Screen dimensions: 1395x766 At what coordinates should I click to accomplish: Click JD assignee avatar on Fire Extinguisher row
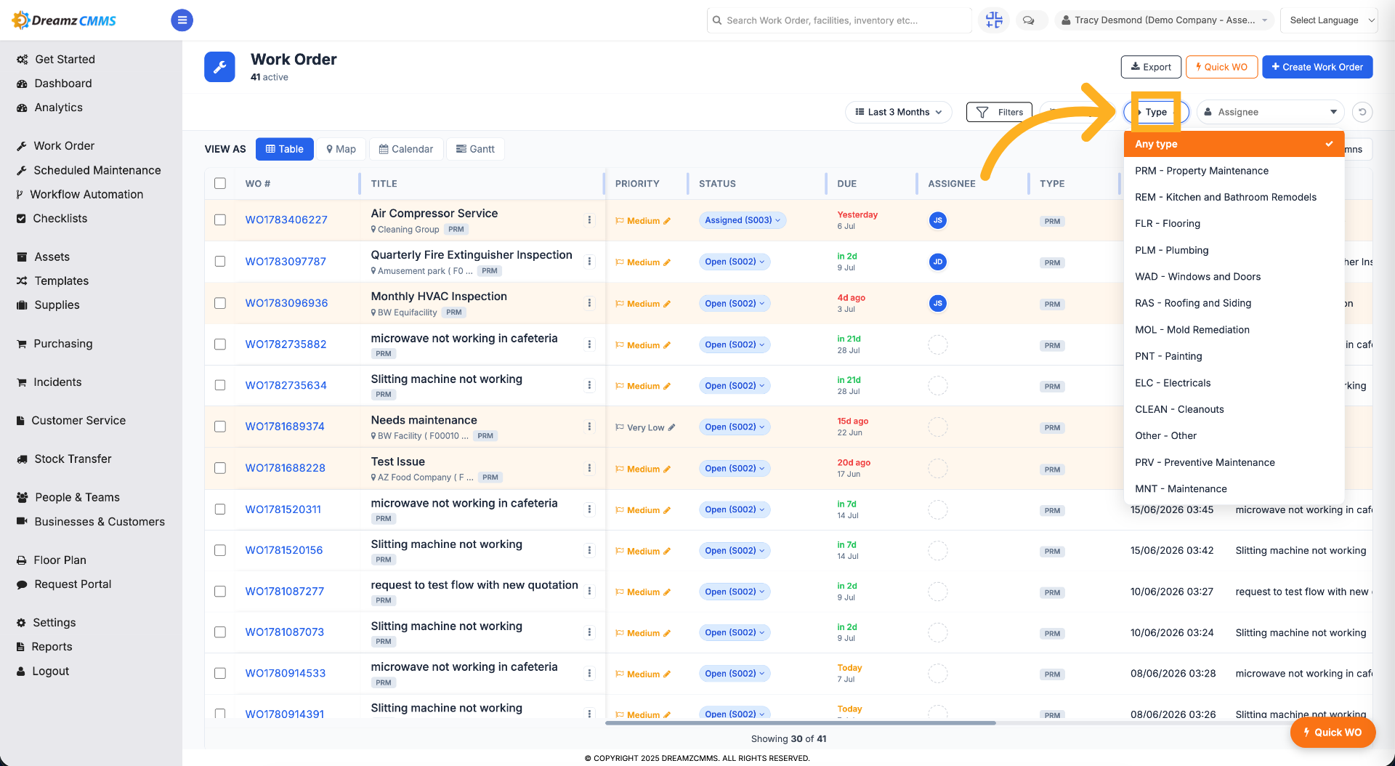coord(938,262)
